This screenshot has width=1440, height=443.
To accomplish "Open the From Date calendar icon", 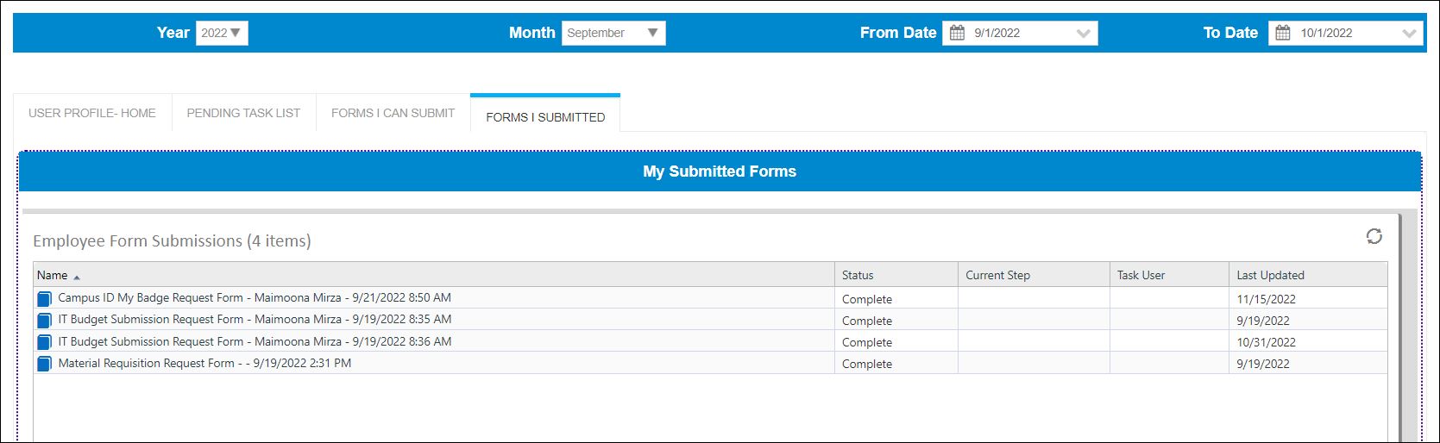I will click(x=957, y=33).
